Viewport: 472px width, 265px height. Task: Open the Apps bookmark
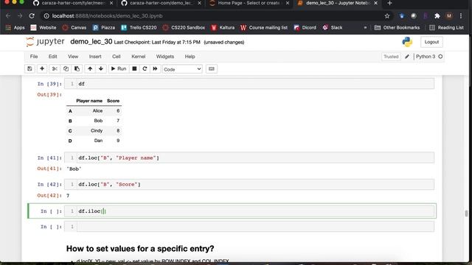click(15, 28)
